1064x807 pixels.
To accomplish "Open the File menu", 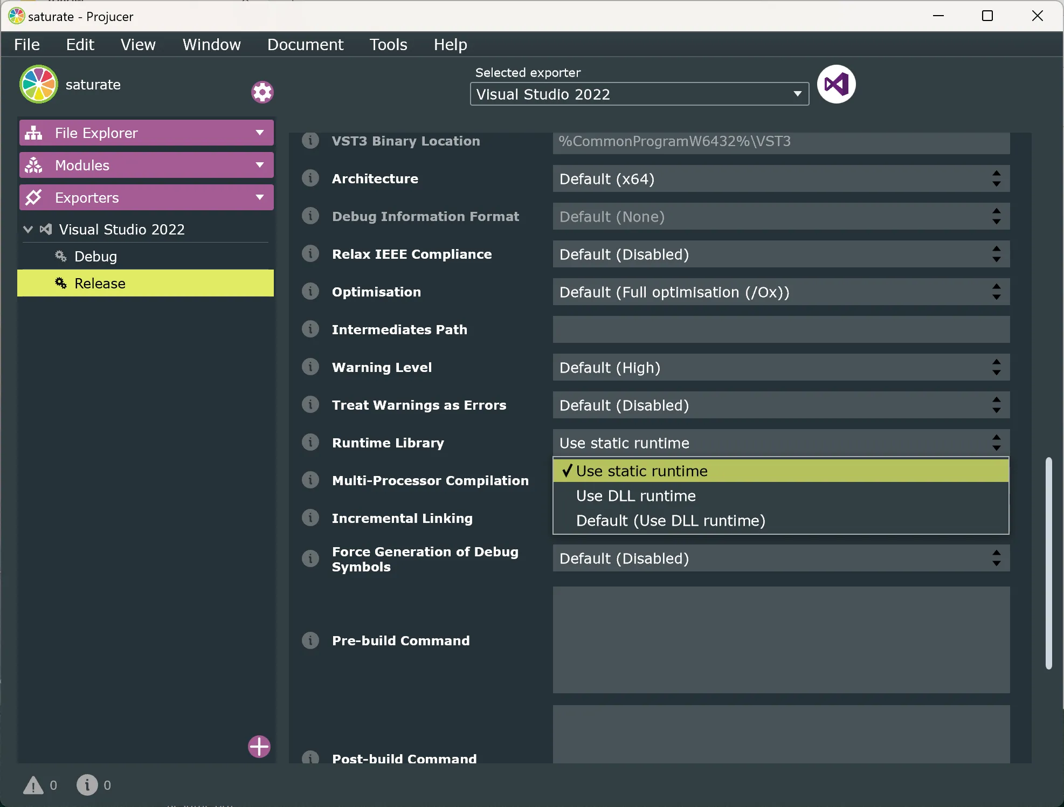I will point(27,44).
